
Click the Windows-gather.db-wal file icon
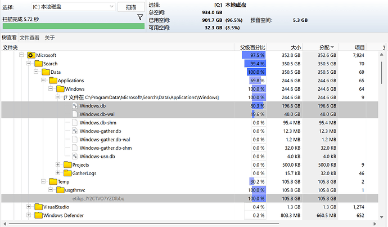[x=75, y=139]
